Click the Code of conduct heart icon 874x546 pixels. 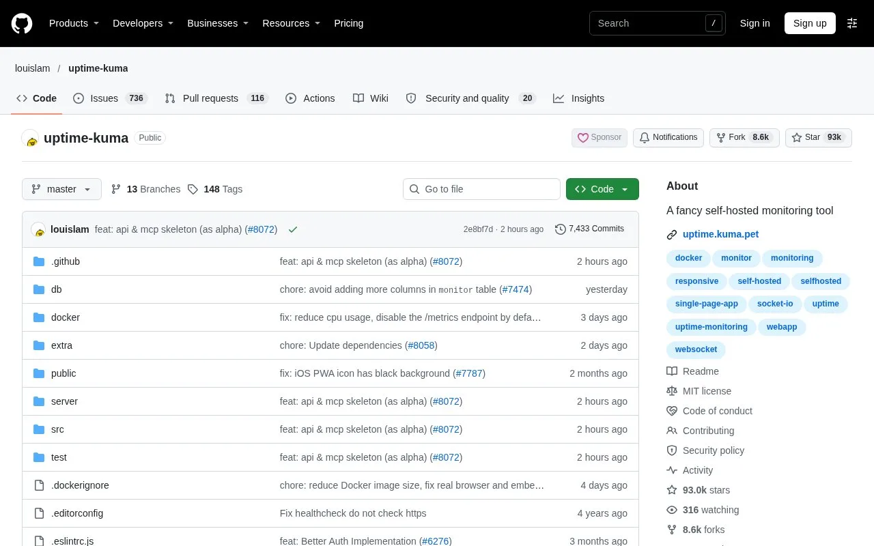pos(672,411)
